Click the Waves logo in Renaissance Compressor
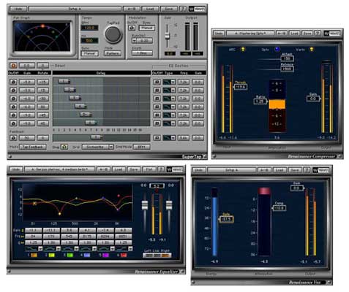Image resolution: width=349 pixels, height=292 pixels. [x=332, y=34]
